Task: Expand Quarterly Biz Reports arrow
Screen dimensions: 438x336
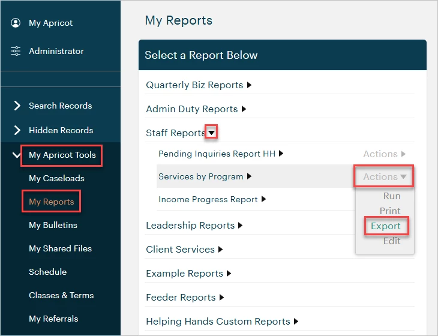Action: click(250, 85)
